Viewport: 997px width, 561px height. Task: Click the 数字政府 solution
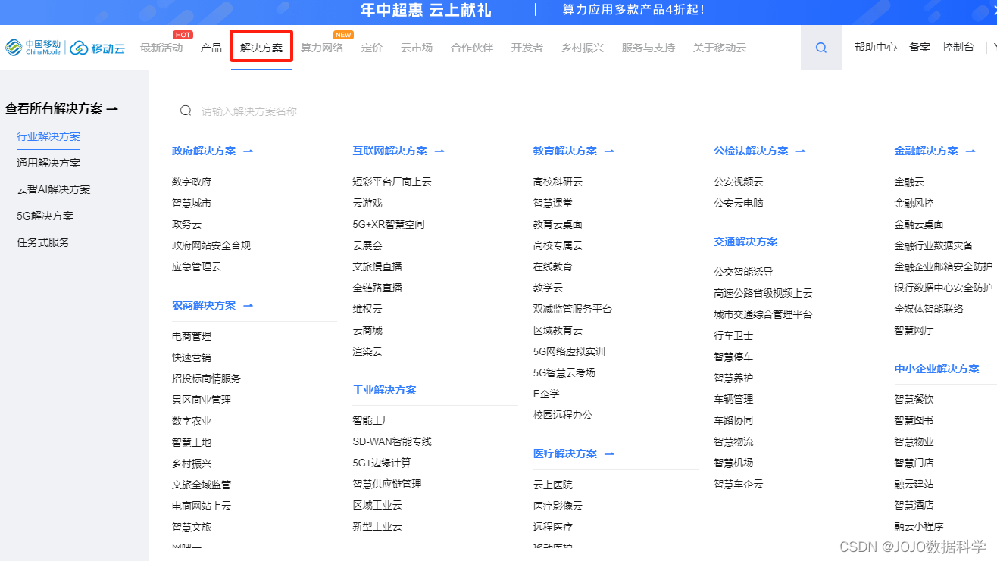192,182
